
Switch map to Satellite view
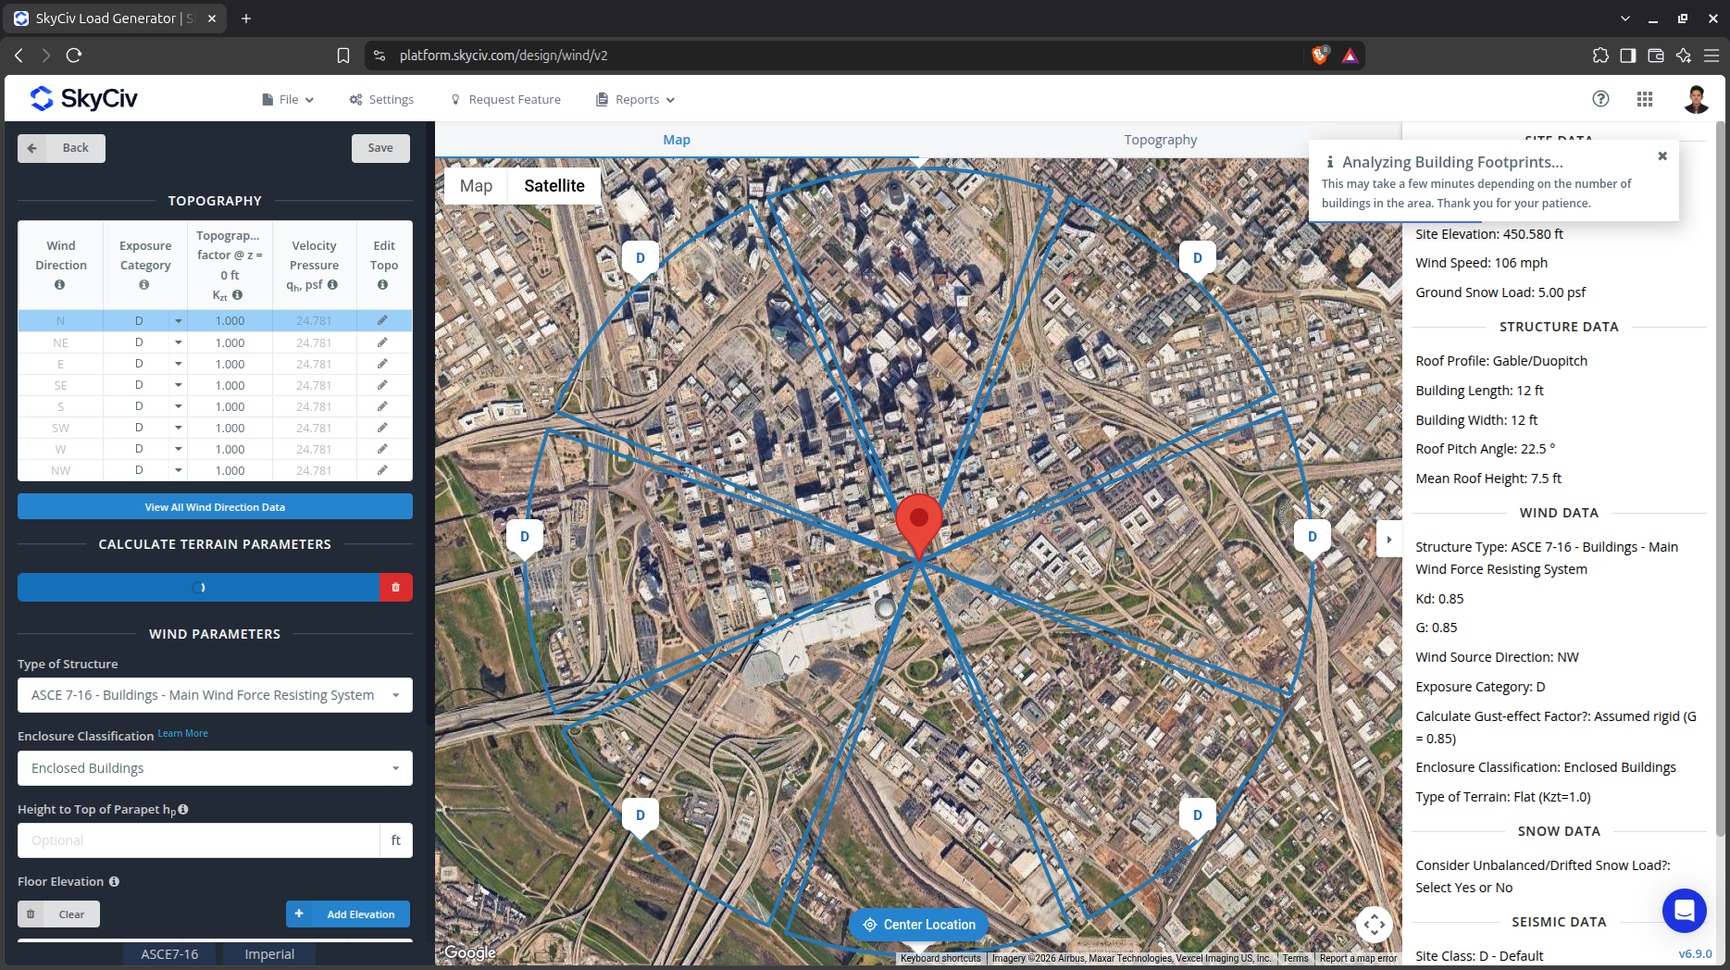[x=554, y=186]
